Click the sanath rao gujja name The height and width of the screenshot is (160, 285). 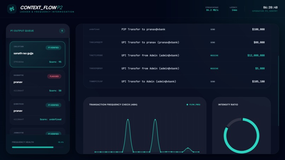coord(23,53)
